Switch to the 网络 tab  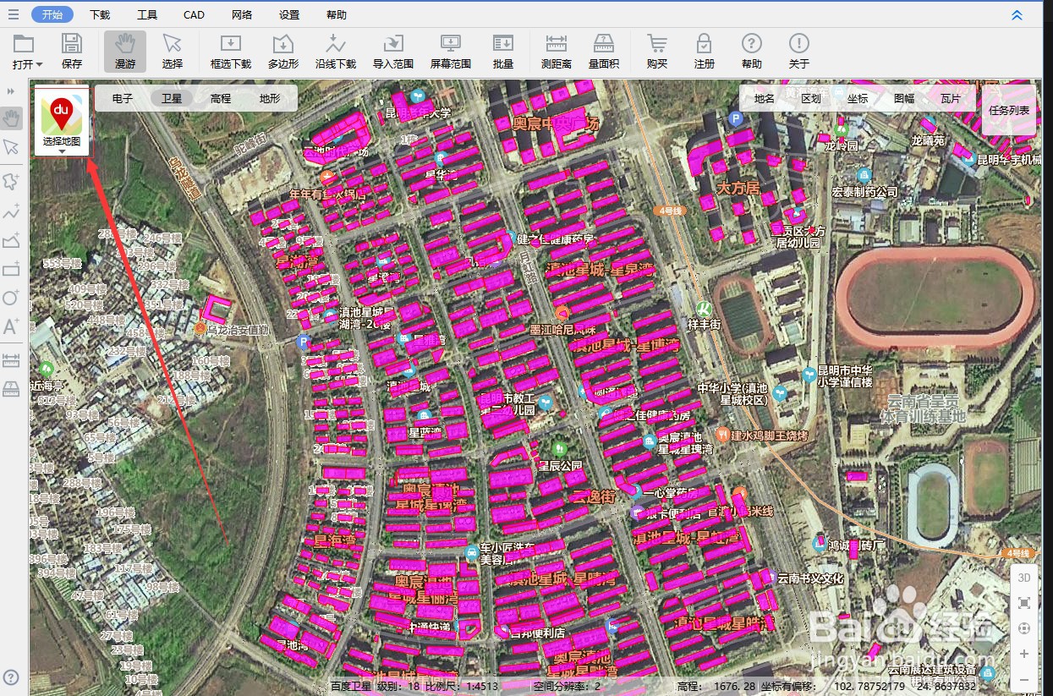(242, 14)
